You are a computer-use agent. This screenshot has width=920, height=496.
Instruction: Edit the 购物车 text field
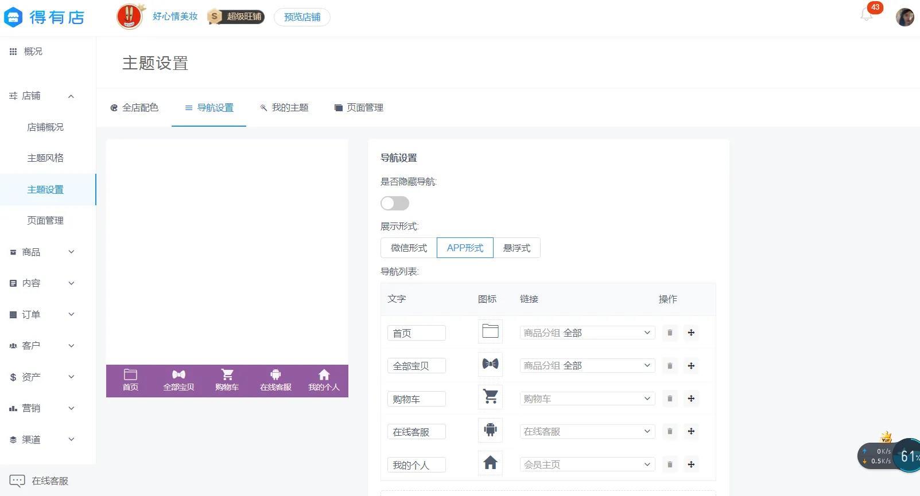(417, 399)
